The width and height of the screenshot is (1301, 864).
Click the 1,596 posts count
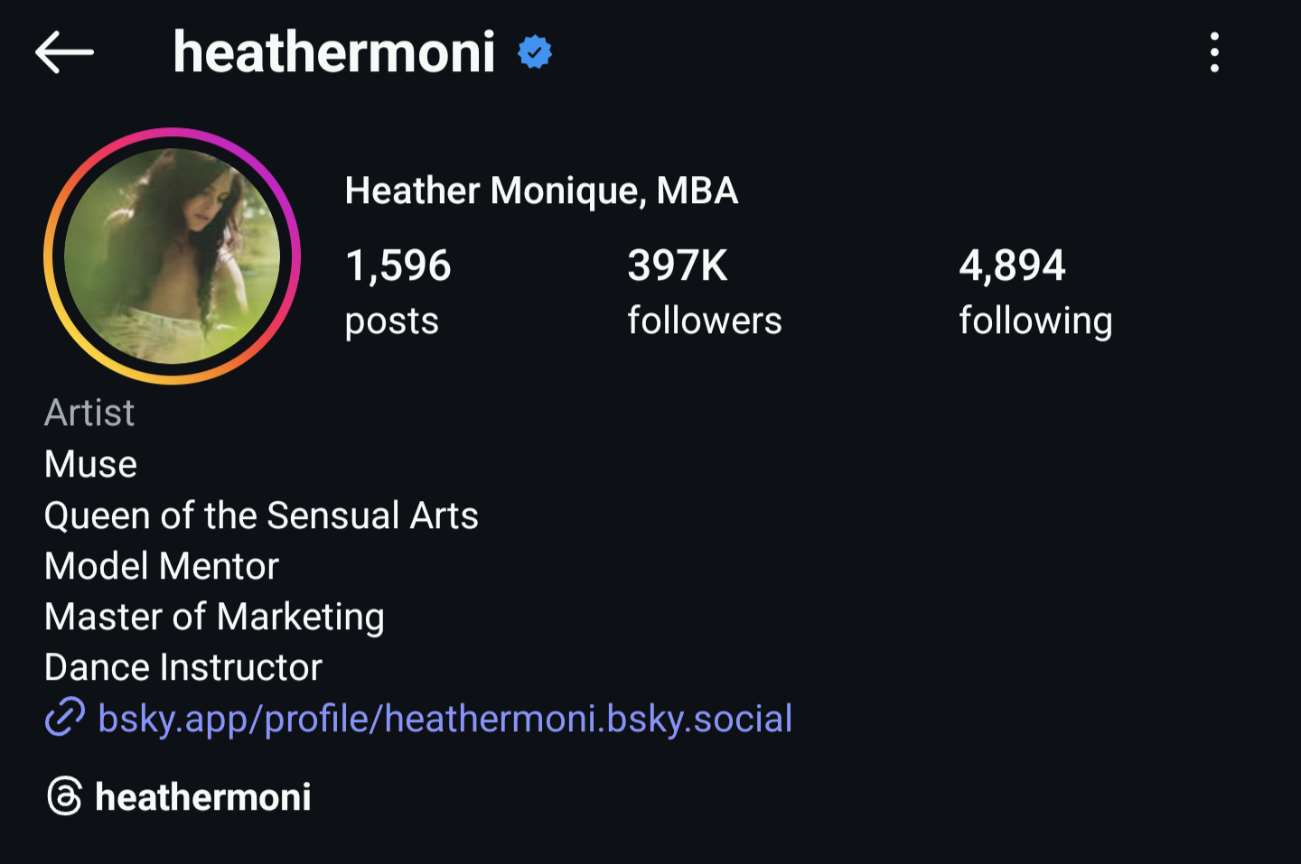pos(398,265)
